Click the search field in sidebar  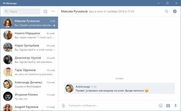(22, 11)
